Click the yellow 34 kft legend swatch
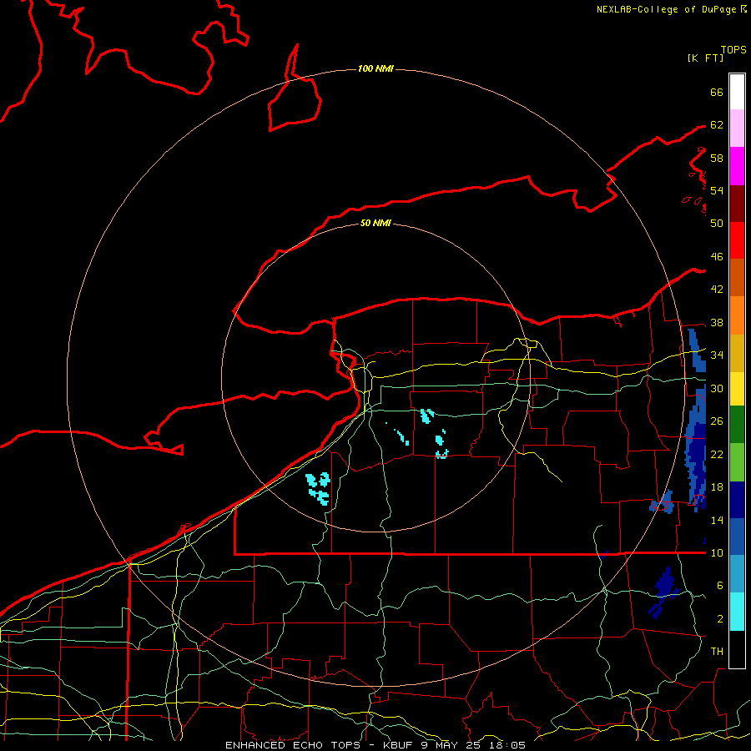751x751 pixels. 737,389
